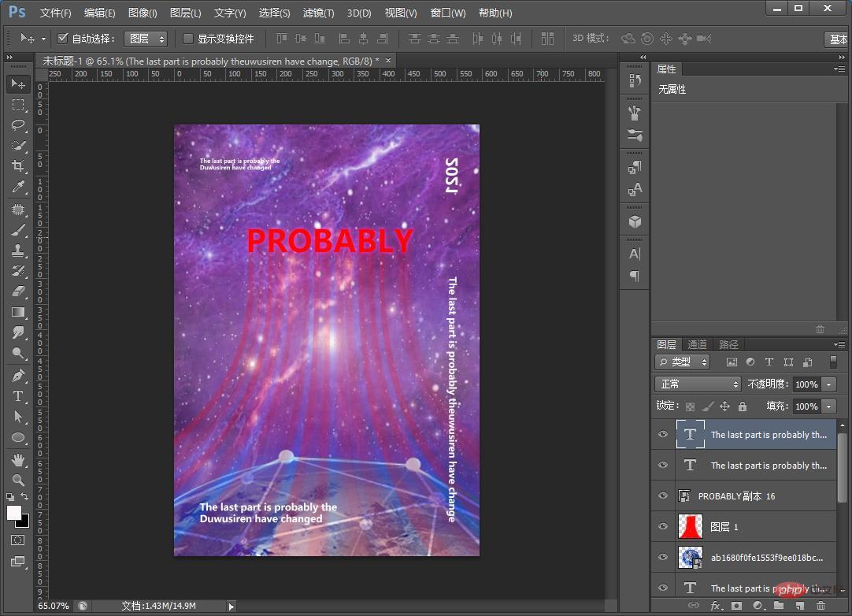Lock transparent pixels of the layer

click(x=690, y=406)
